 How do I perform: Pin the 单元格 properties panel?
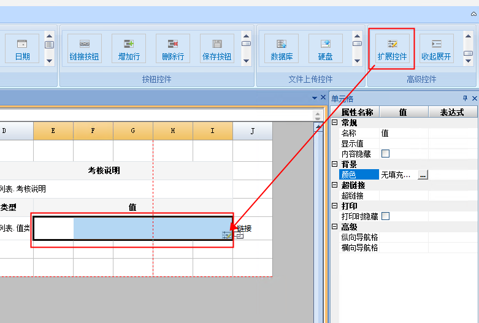(x=465, y=99)
